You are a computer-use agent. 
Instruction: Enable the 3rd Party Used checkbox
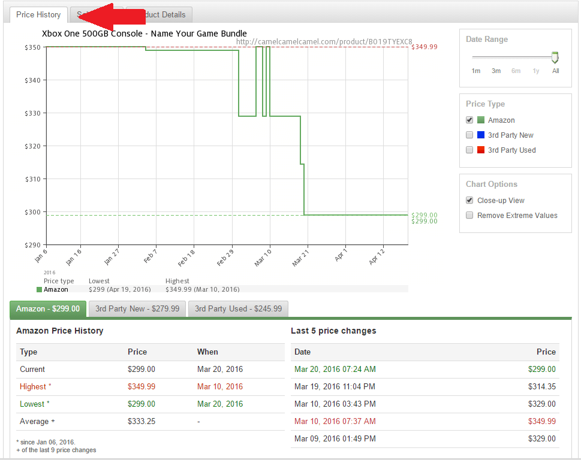(x=469, y=150)
